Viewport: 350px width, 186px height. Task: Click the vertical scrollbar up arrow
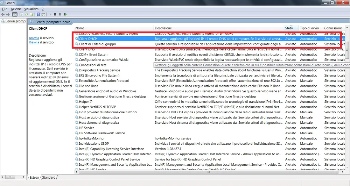click(347, 27)
